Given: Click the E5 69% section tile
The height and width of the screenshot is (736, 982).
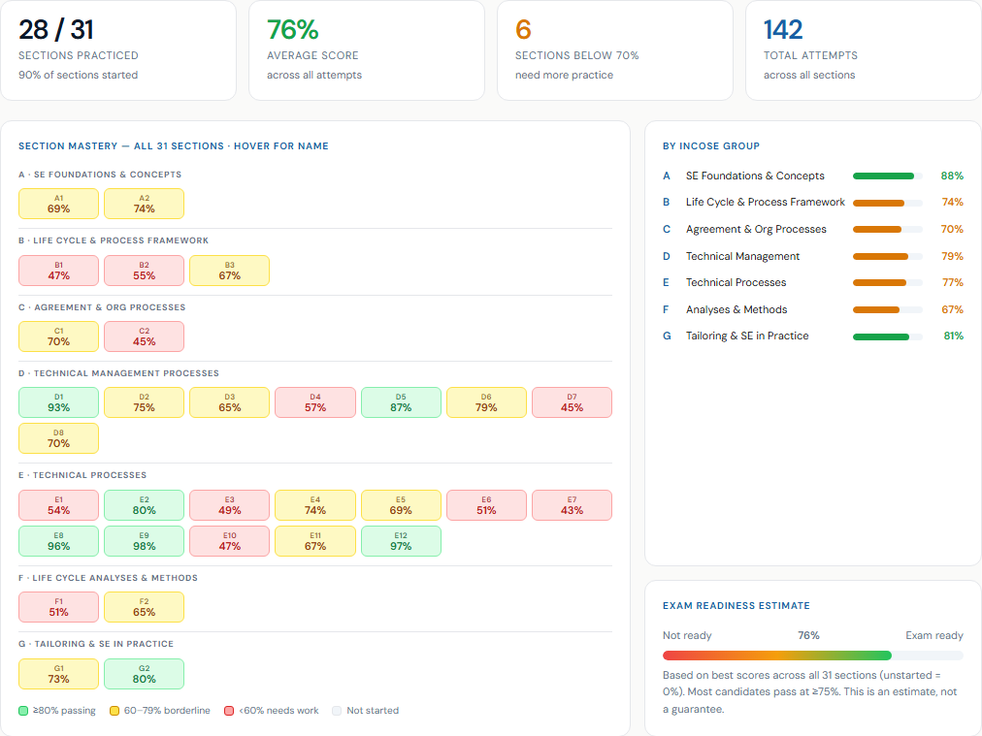Looking at the screenshot, I should coord(401,505).
